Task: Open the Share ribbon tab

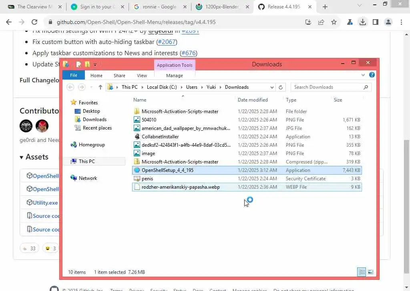Action: (x=119, y=76)
